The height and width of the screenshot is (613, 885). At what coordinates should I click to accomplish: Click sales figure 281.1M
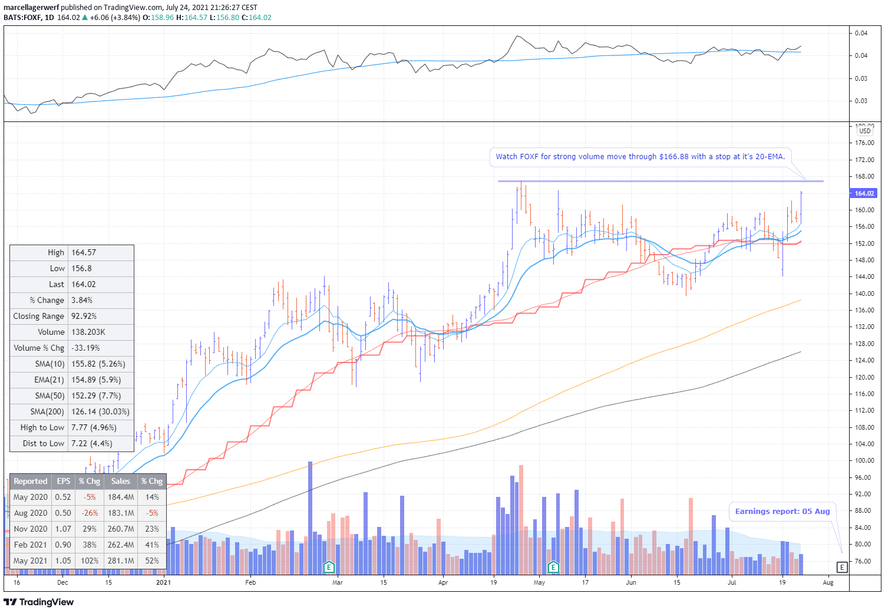click(121, 561)
